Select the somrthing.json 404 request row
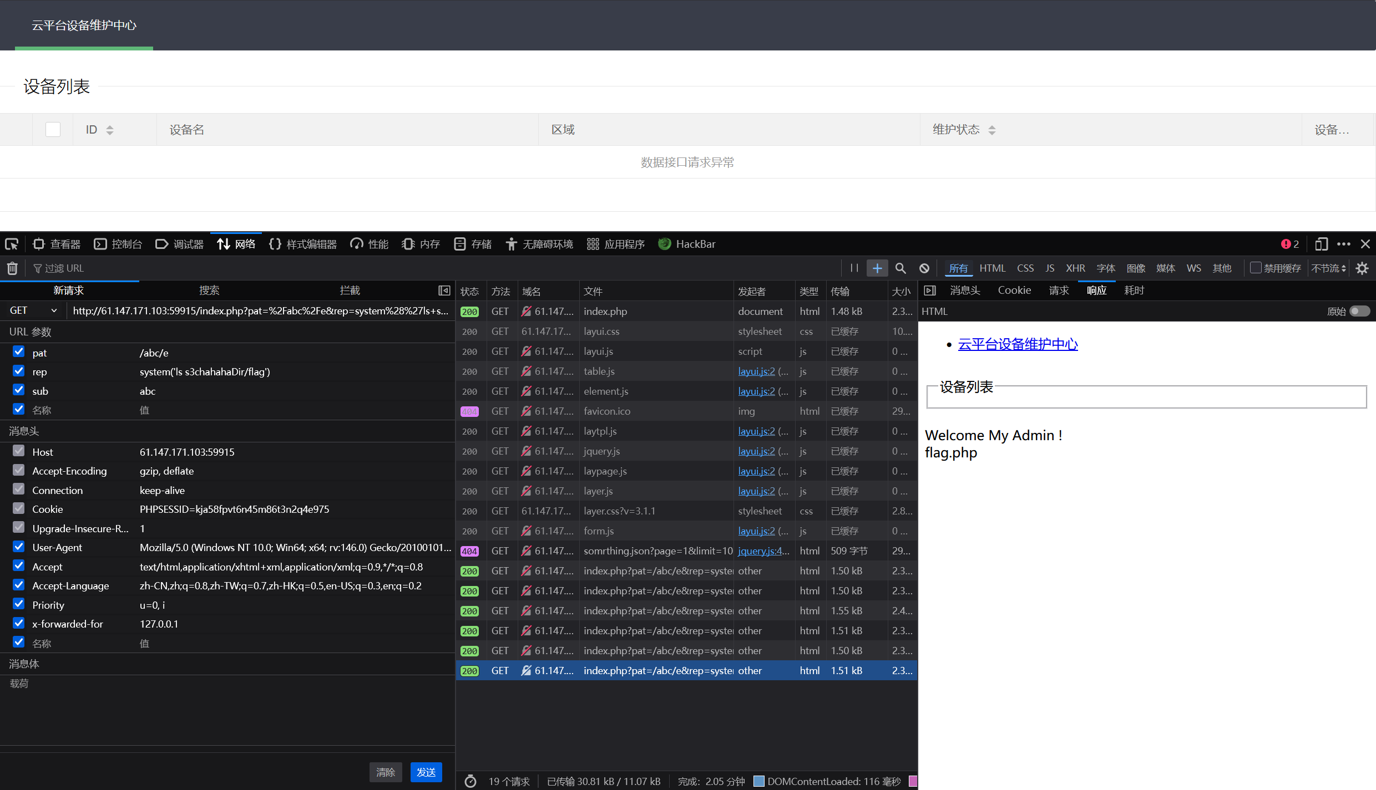Image resolution: width=1376 pixels, height=790 pixels. point(657,551)
